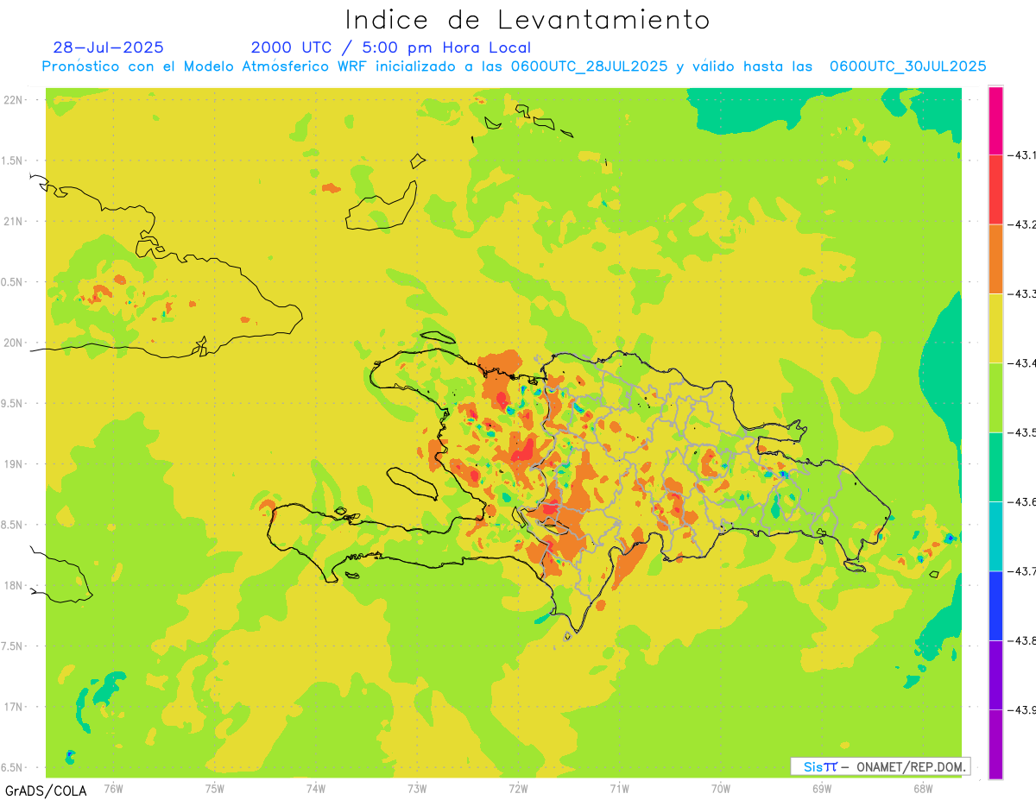Select the cyan swatch in the colorbar
This screenshot has height=800, width=1036.
[x=995, y=536]
